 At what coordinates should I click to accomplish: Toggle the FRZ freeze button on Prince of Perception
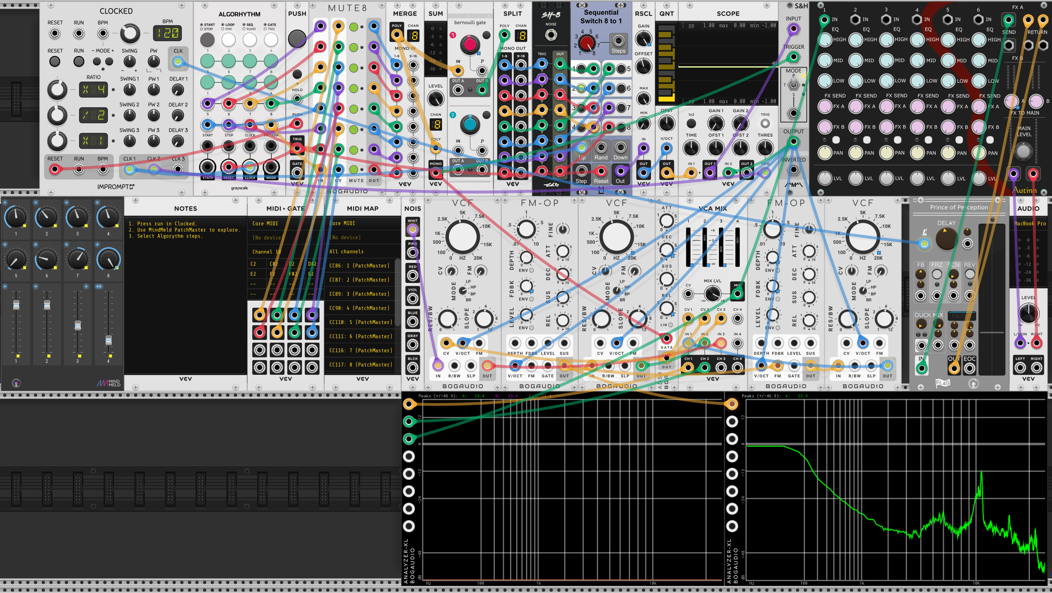coord(936,274)
